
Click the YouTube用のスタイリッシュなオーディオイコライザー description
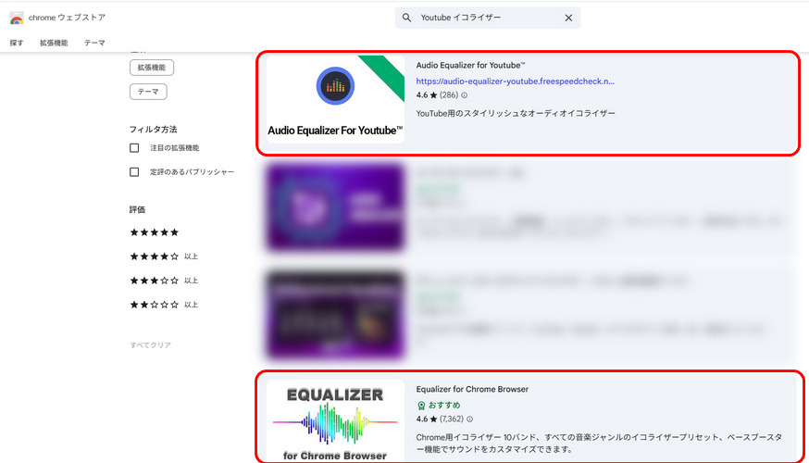(516, 113)
